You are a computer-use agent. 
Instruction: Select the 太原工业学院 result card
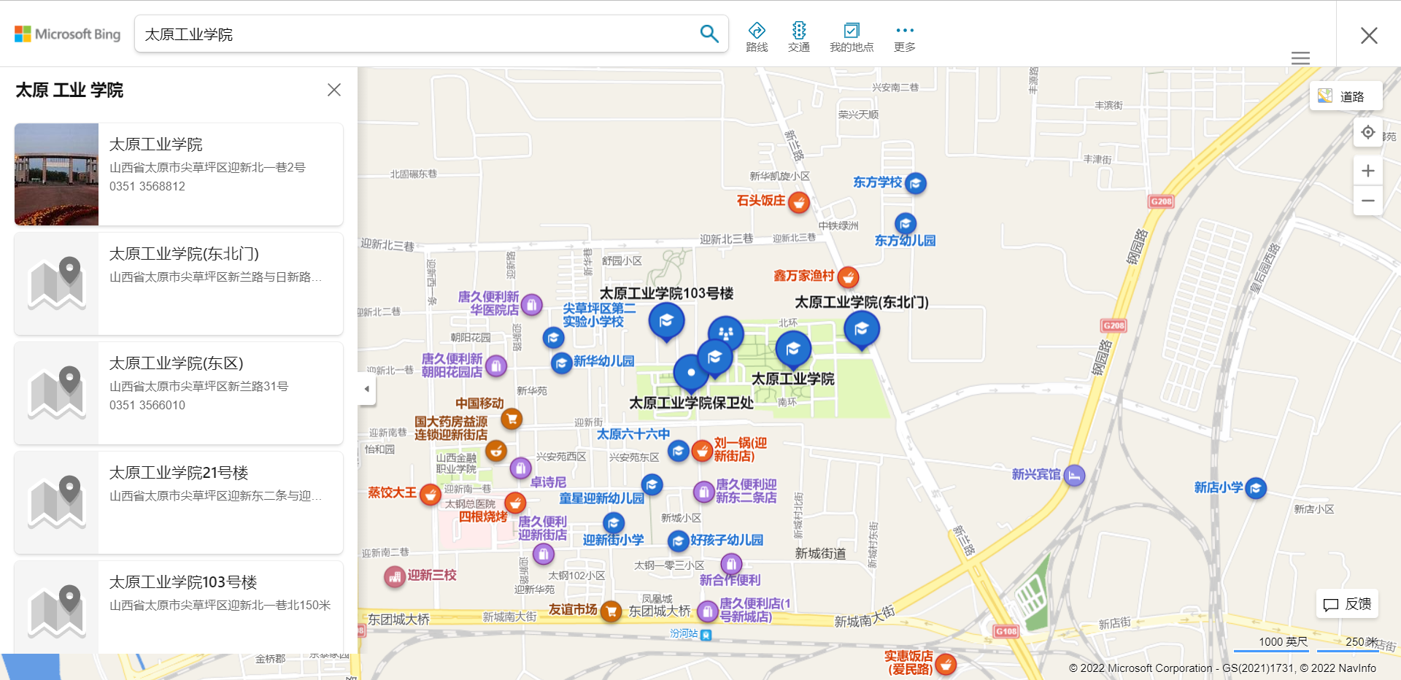point(179,174)
